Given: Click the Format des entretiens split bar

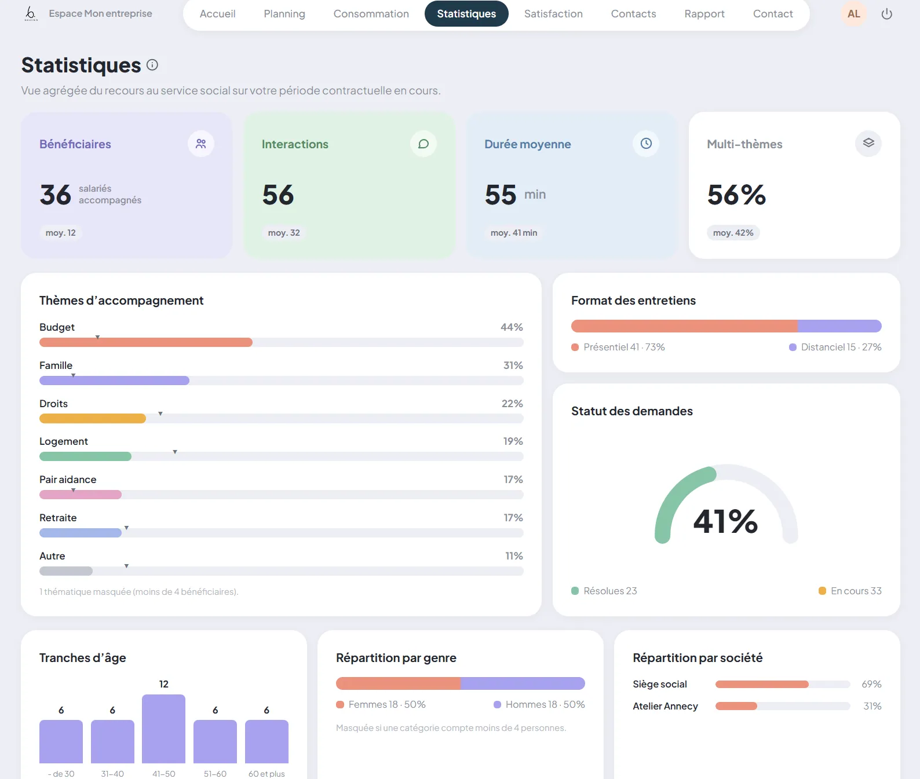Looking at the screenshot, I should coord(726,326).
